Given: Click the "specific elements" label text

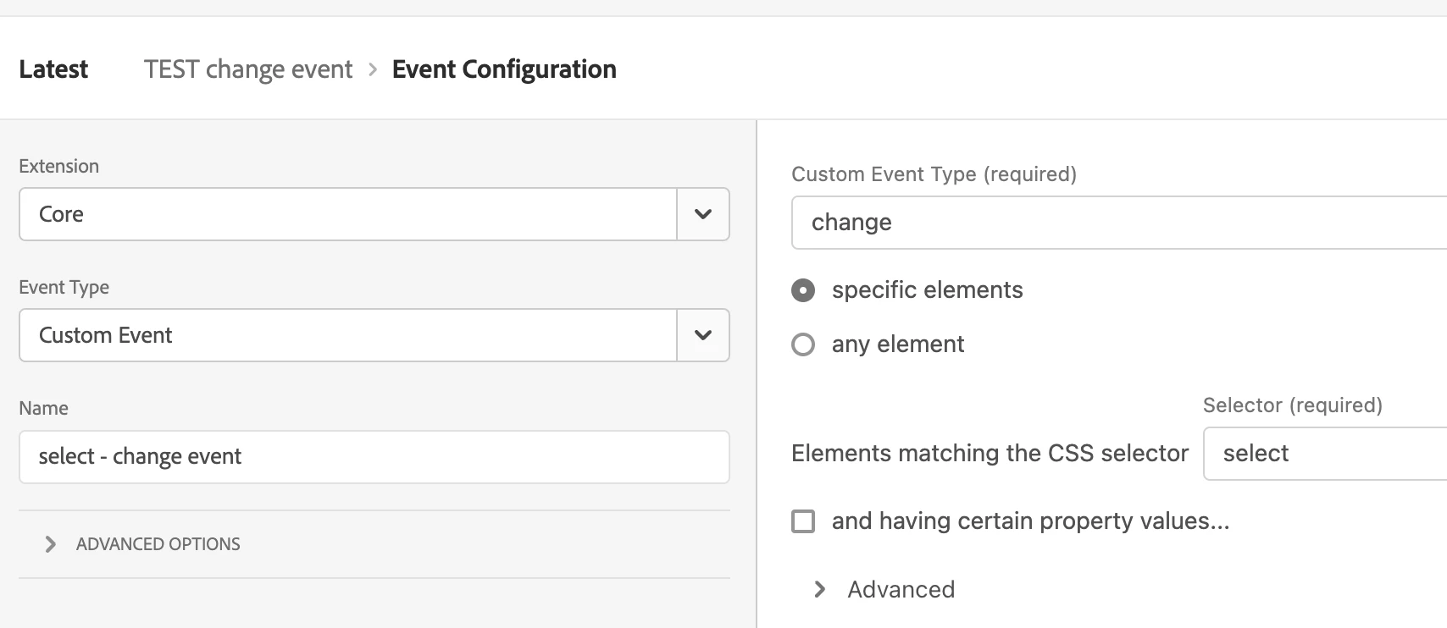Looking at the screenshot, I should 927,290.
